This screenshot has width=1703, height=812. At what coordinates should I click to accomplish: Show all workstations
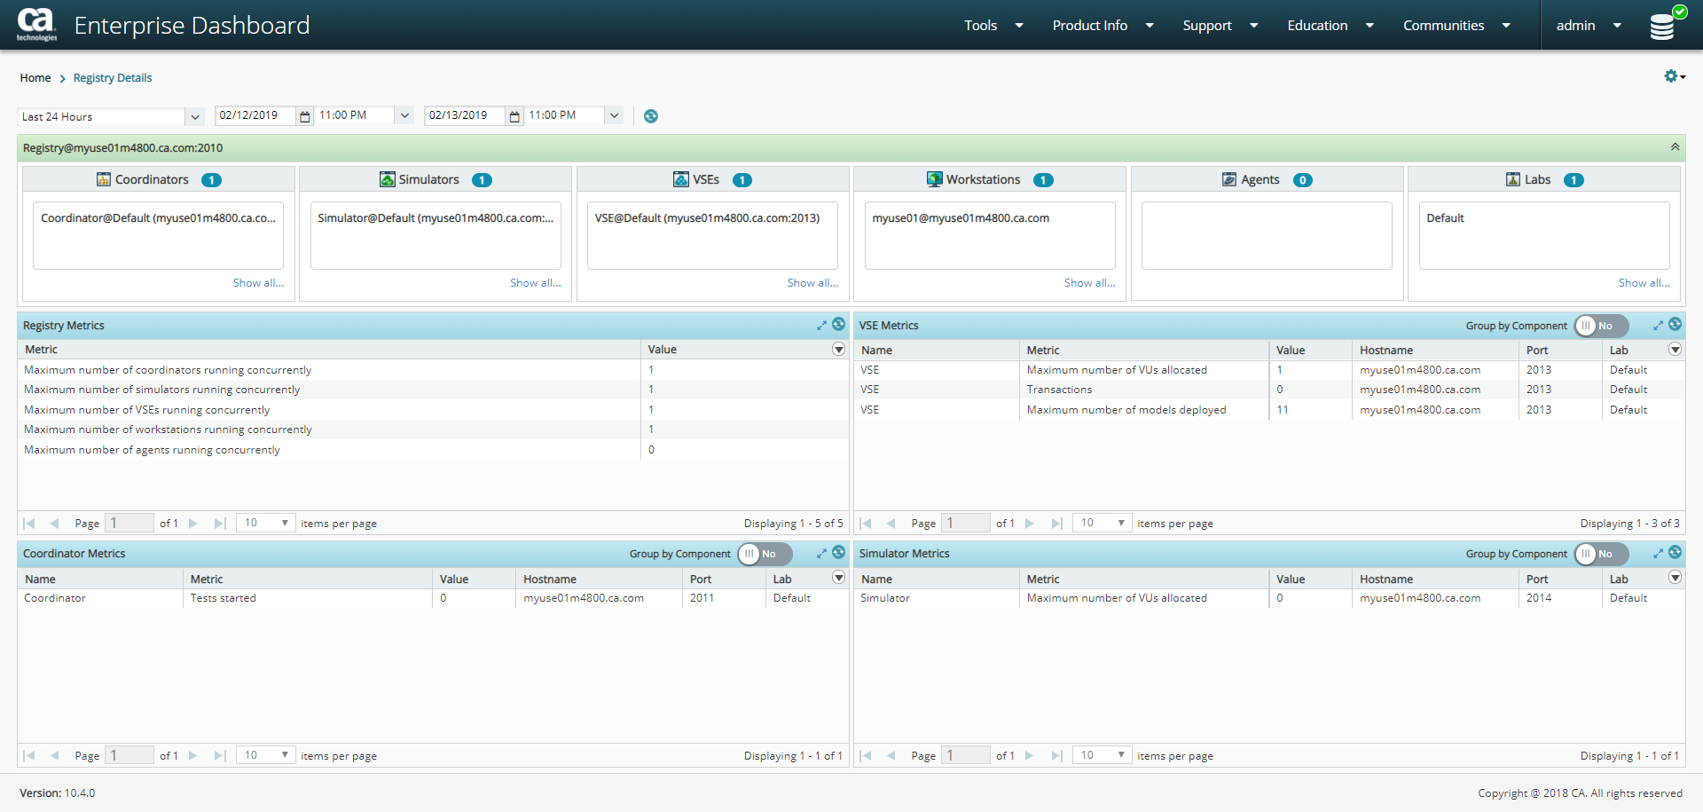[x=1089, y=283]
